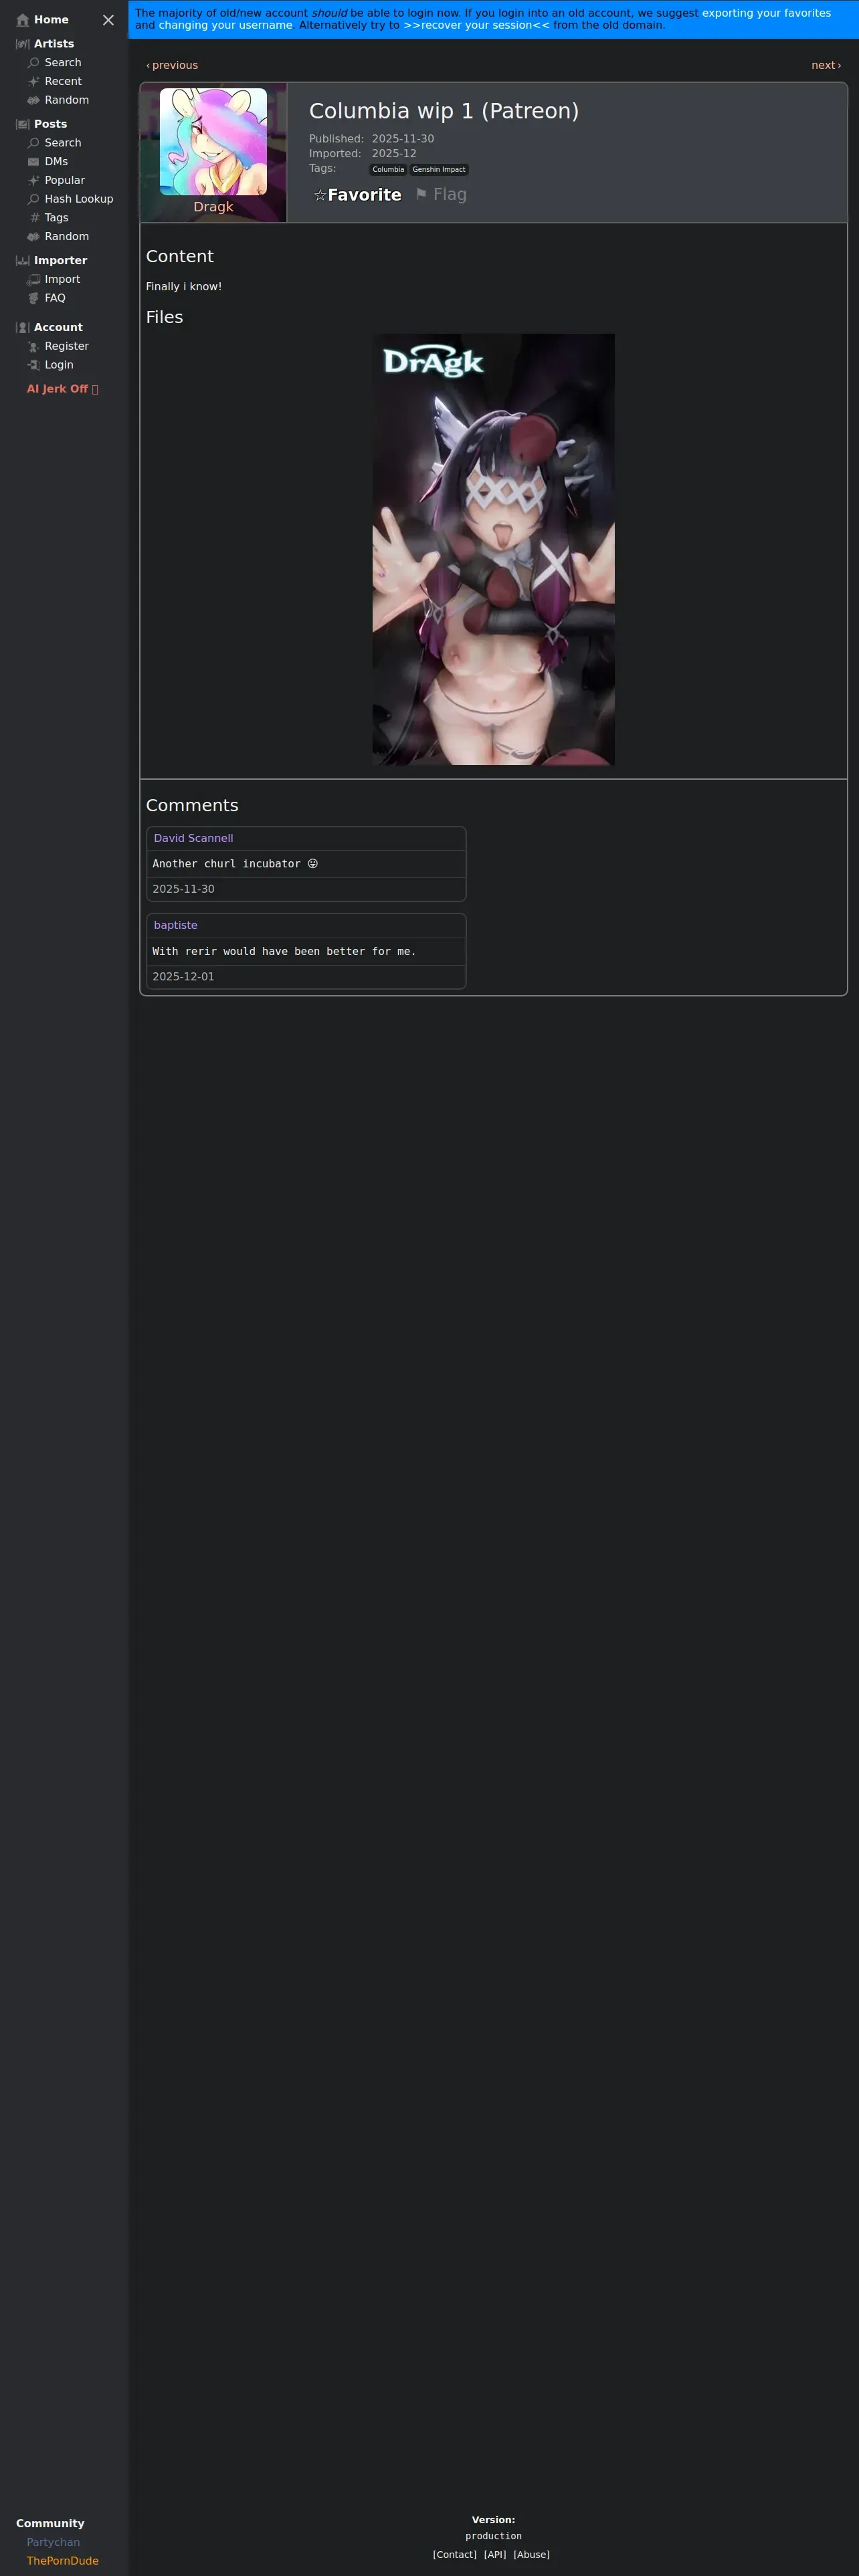Click the Published date in the post header
The image size is (859, 2576).
pyautogui.click(x=403, y=139)
